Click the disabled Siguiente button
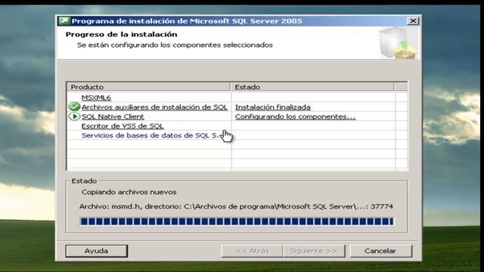 (314, 251)
